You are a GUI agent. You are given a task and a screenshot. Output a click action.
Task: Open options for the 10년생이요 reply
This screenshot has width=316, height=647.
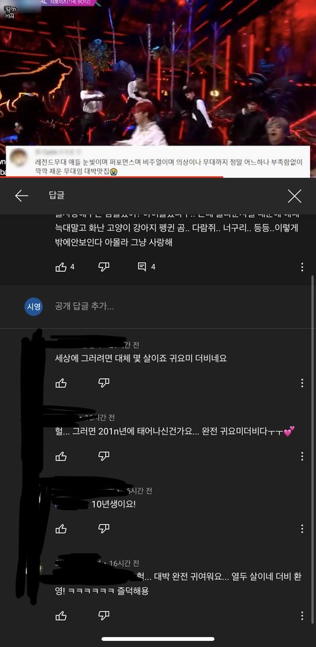tap(302, 528)
